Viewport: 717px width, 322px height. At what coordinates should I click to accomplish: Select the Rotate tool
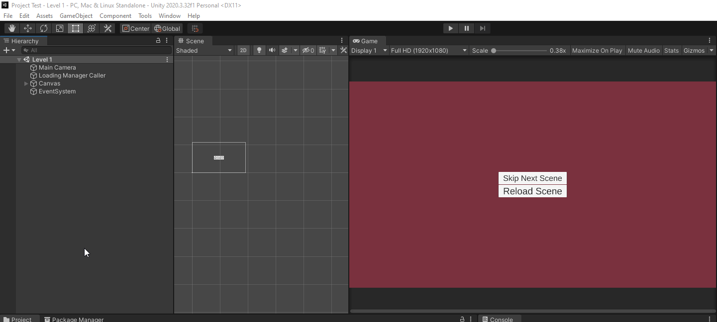click(43, 28)
